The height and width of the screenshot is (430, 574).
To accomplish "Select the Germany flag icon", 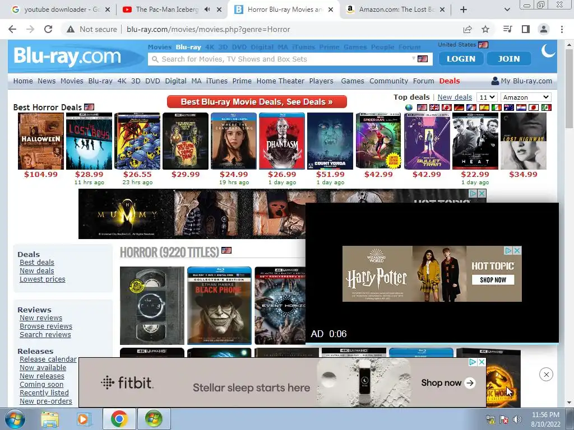I will pos(459,107).
